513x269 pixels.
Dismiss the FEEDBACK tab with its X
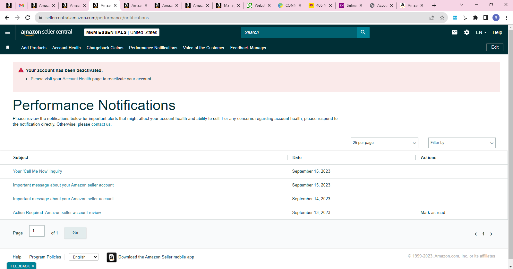pyautogui.click(x=33, y=266)
